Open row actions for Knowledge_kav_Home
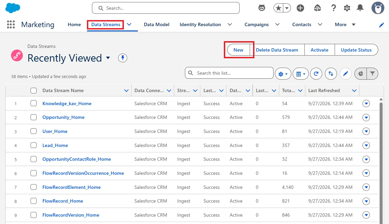 click(366, 103)
